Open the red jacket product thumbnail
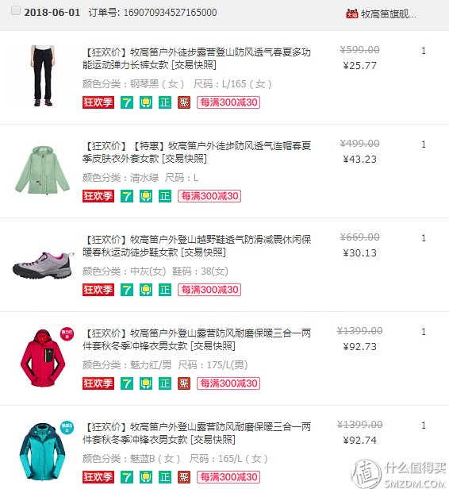 (43, 358)
